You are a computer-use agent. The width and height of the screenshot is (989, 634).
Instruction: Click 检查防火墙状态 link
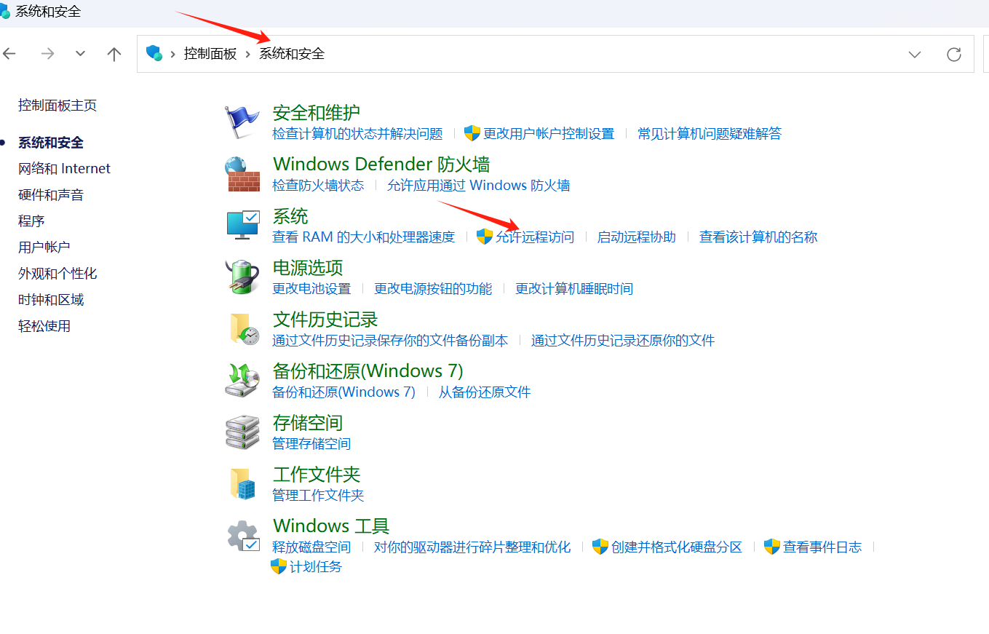pyautogui.click(x=318, y=186)
